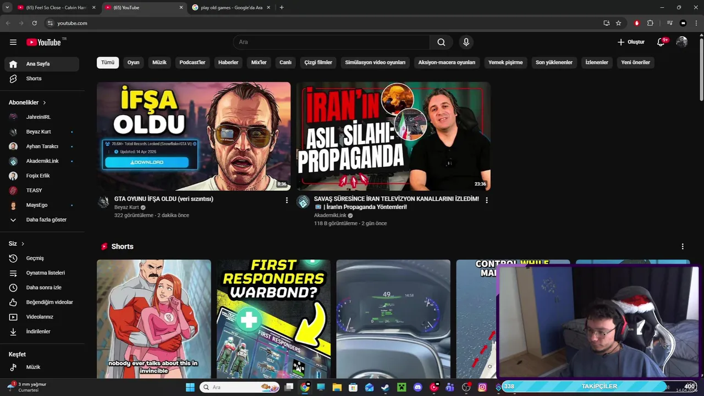This screenshot has height=396, width=704.
Task: Open the account avatar menu
Action: tap(682, 42)
